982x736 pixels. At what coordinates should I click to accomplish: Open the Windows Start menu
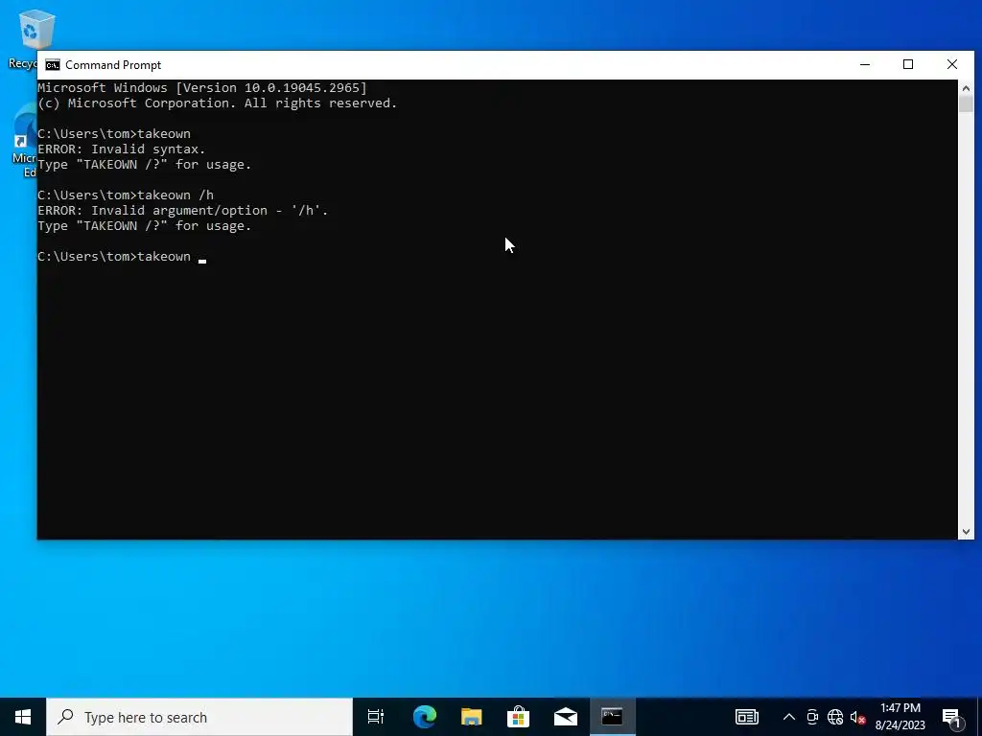[23, 717]
